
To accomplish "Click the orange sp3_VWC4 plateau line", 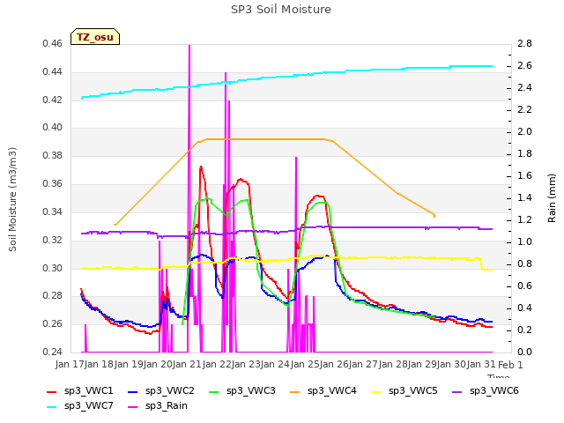I will 265,139.
